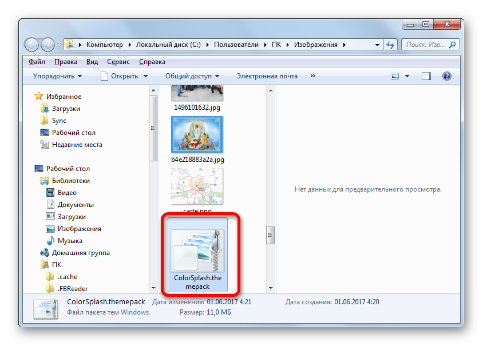Click the change view icon
Screen dimensions: 483x346
pyautogui.click(x=395, y=76)
